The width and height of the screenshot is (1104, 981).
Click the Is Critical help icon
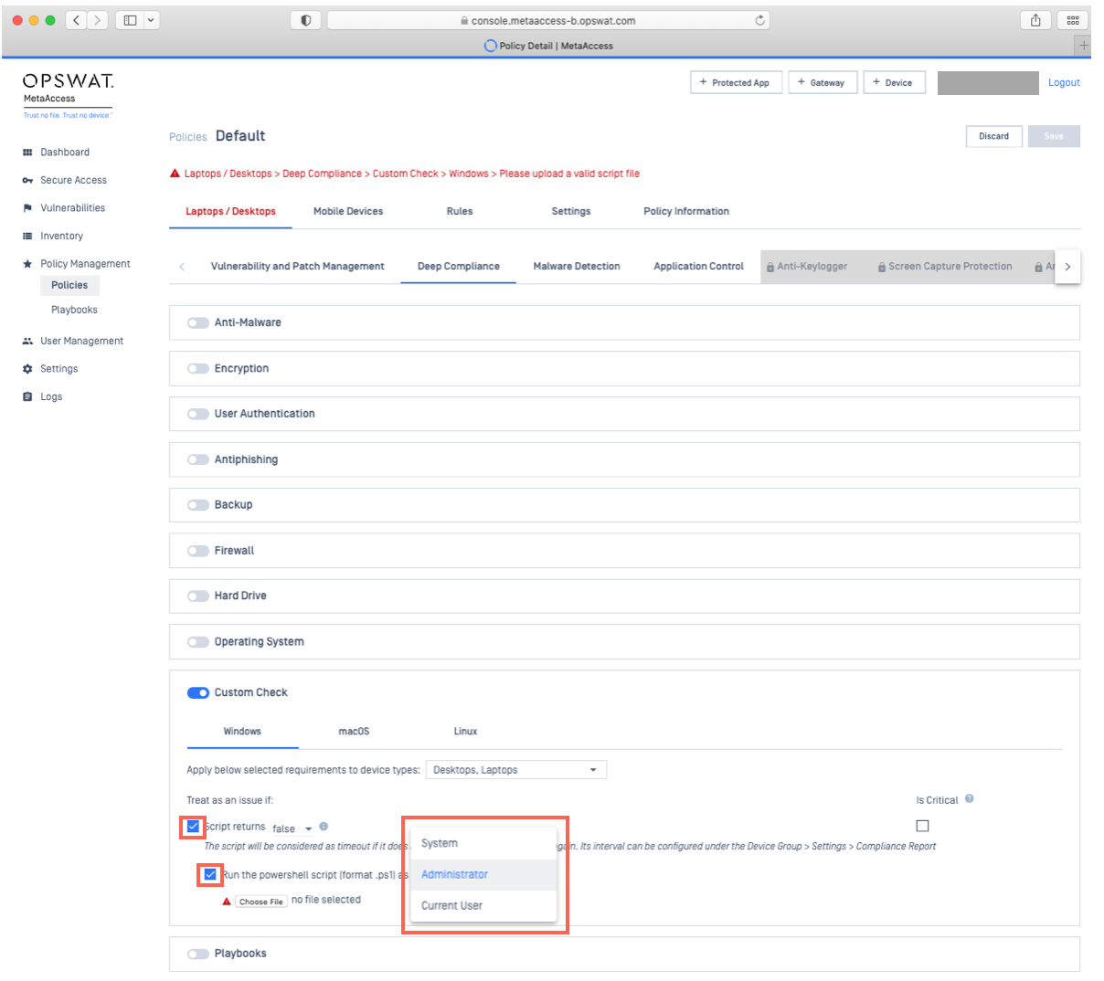970,798
